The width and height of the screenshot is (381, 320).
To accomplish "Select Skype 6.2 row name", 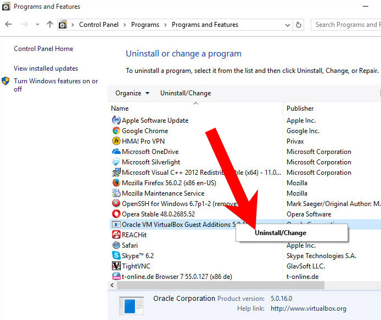I will click(138, 256).
